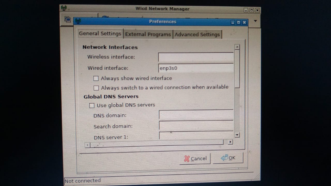Open the External Programs tab
This screenshot has height=186, width=331.
pyautogui.click(x=148, y=34)
